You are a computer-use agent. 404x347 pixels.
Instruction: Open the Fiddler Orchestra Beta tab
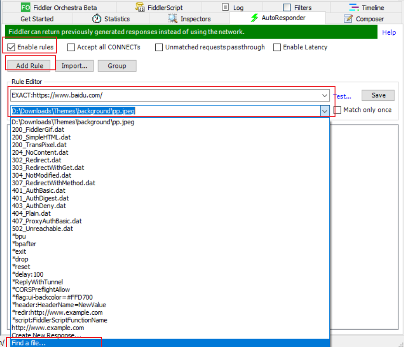click(x=59, y=8)
